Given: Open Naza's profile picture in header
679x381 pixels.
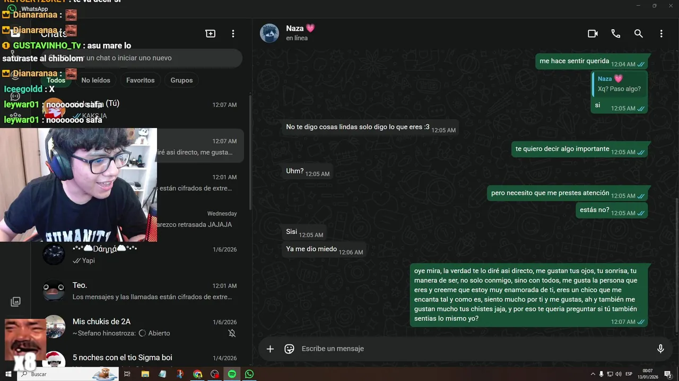Looking at the screenshot, I should click(269, 33).
